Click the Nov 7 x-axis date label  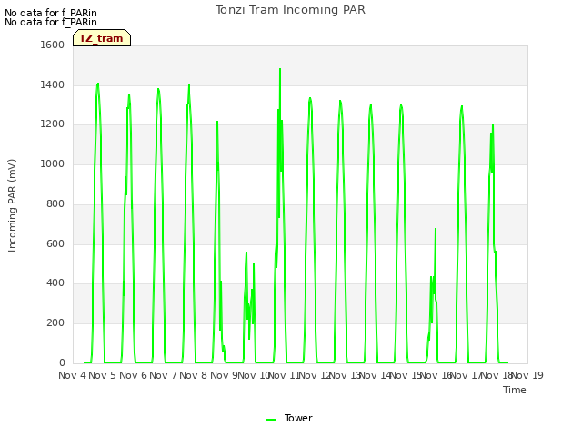[x=163, y=375]
